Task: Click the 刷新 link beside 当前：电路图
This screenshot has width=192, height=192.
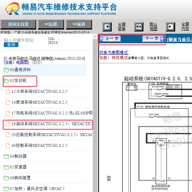Action: pos(37,62)
